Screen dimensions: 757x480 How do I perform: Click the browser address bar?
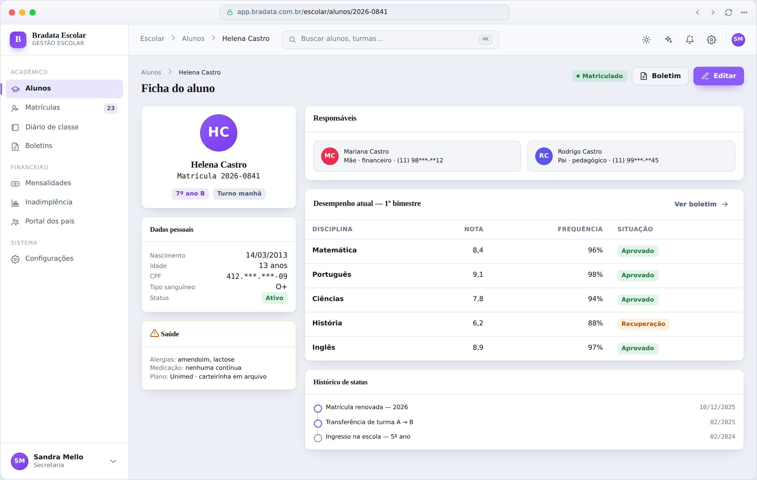(x=364, y=12)
